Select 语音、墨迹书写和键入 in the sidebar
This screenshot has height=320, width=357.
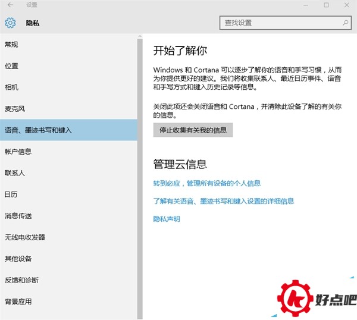(68, 130)
